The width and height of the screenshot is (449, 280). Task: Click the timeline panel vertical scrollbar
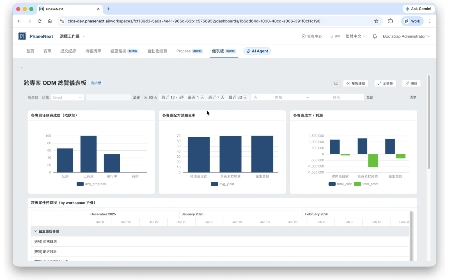[x=411, y=236]
